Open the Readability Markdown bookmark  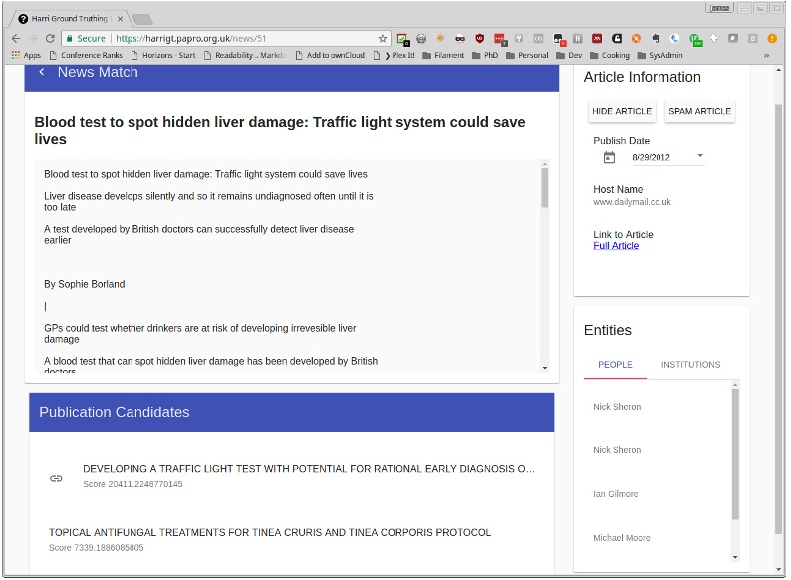pyautogui.click(x=245, y=55)
